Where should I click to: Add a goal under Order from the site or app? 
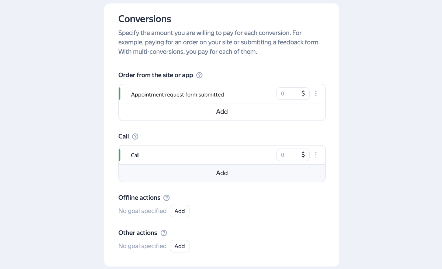pos(222,112)
